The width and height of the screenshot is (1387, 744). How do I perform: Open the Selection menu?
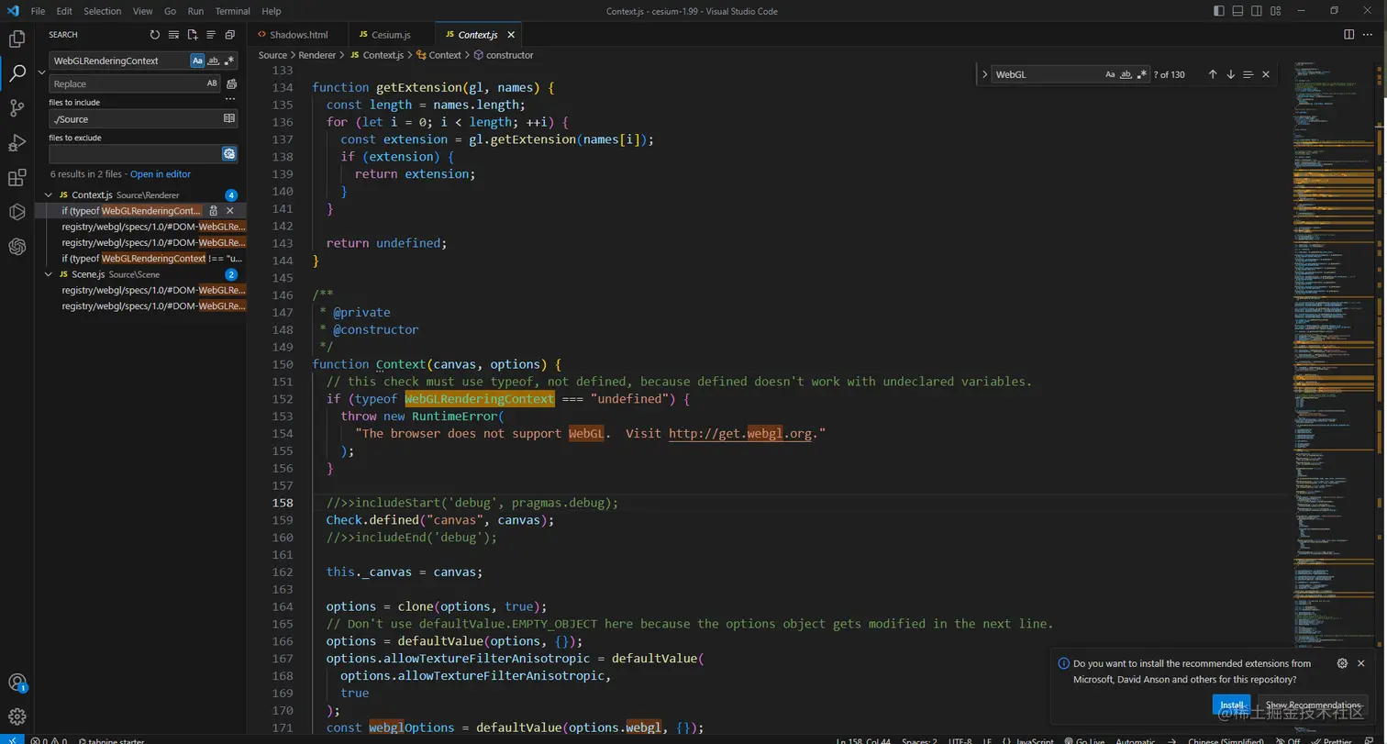(x=102, y=11)
